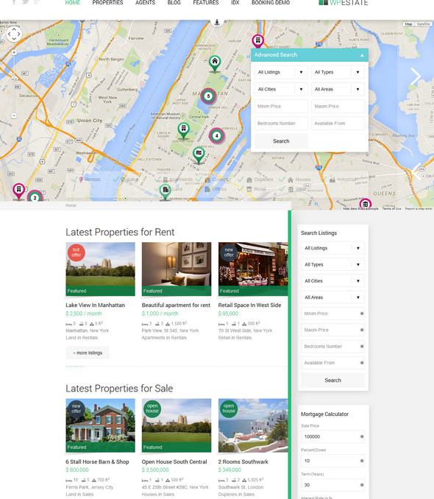Open the Home menu item
Image resolution: width=434 pixels, height=499 pixels.
[73, 2]
